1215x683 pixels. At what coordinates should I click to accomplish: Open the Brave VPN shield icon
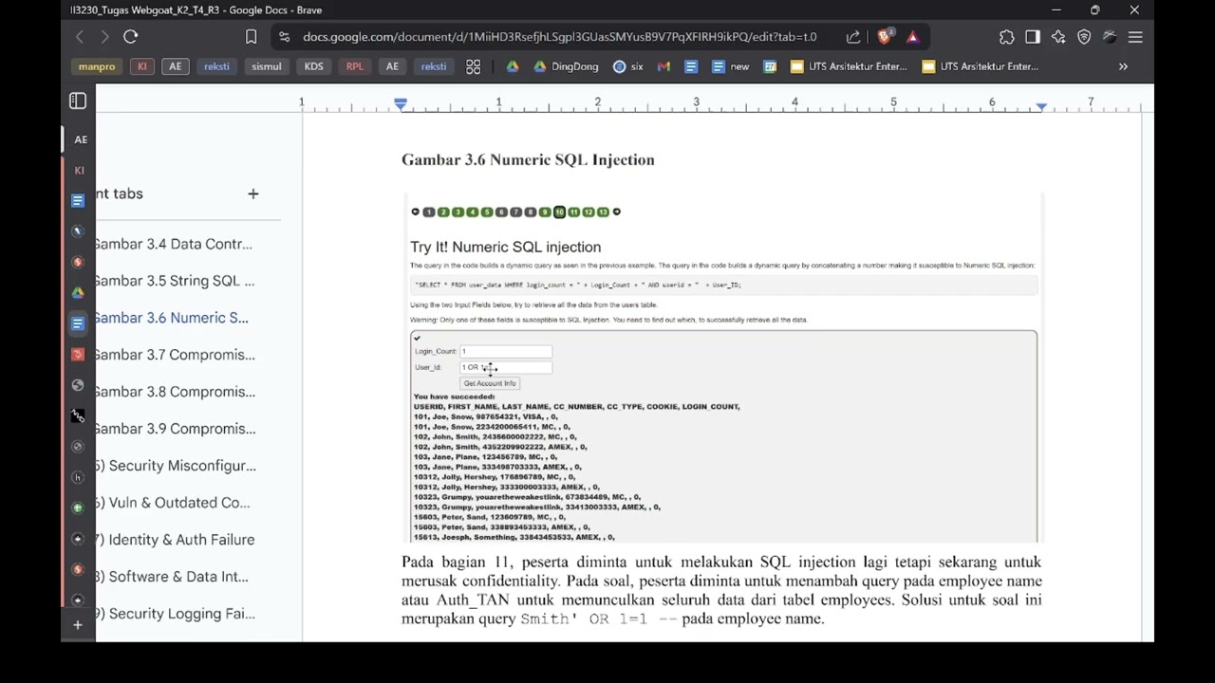click(1084, 37)
